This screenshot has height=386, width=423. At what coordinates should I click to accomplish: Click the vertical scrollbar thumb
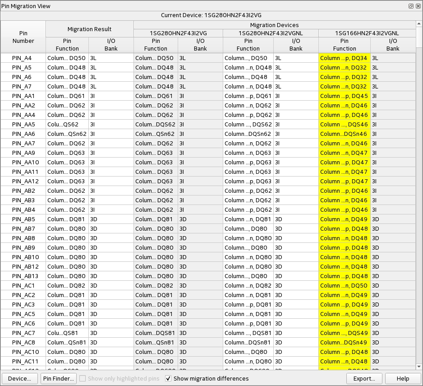pyautogui.click(x=419, y=37)
